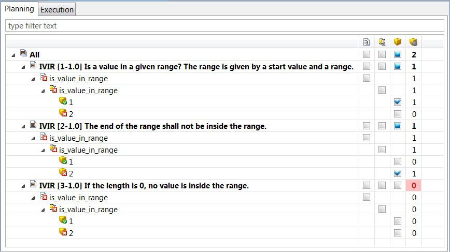450x252 pixels.
Task: Select IVIR [2-1.0] end of range requirement
Action: click(x=152, y=126)
